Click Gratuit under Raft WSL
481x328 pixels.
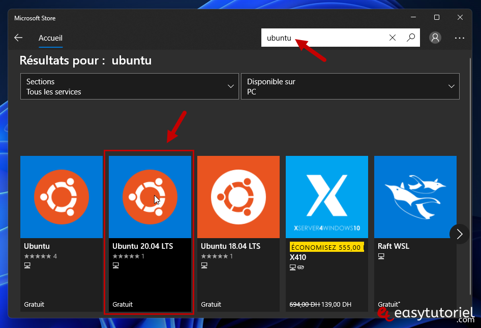tap(388, 305)
